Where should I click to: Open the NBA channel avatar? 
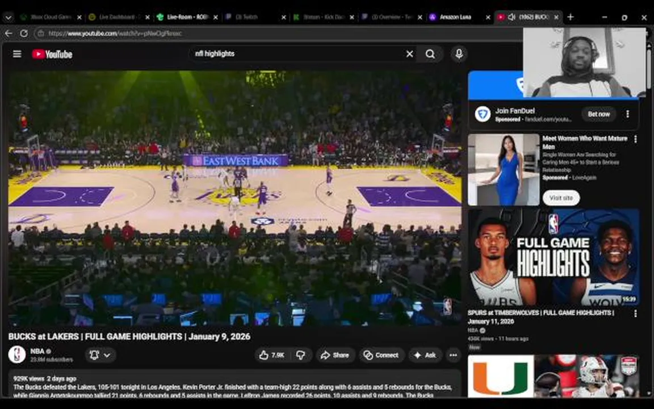tap(16, 354)
